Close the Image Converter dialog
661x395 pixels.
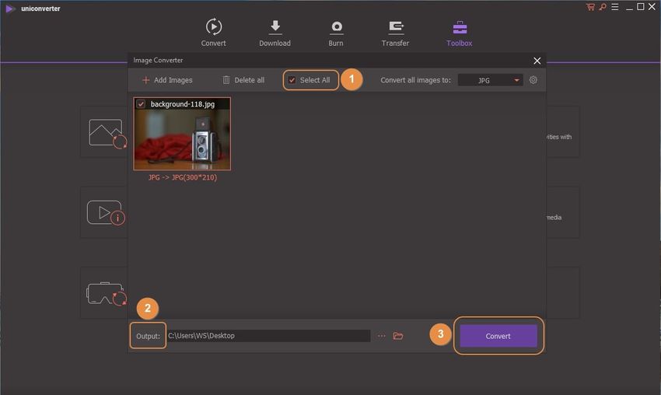pos(537,61)
